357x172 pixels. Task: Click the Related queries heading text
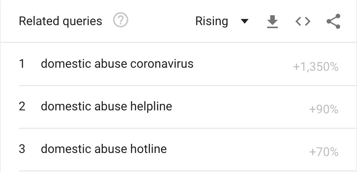pos(61,21)
